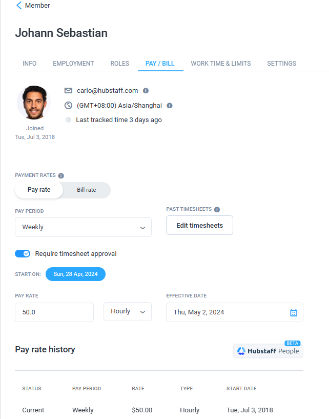Open the calendar icon in Effective Date
The image size is (329, 419).
pyautogui.click(x=294, y=312)
